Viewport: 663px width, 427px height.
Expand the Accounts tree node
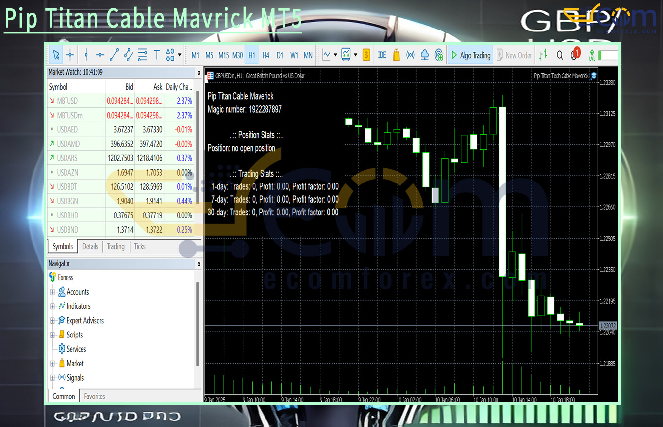click(x=53, y=292)
